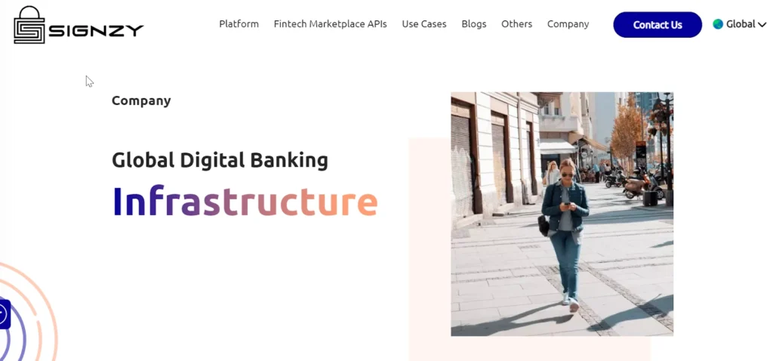Click the Contact Us button

(x=658, y=25)
